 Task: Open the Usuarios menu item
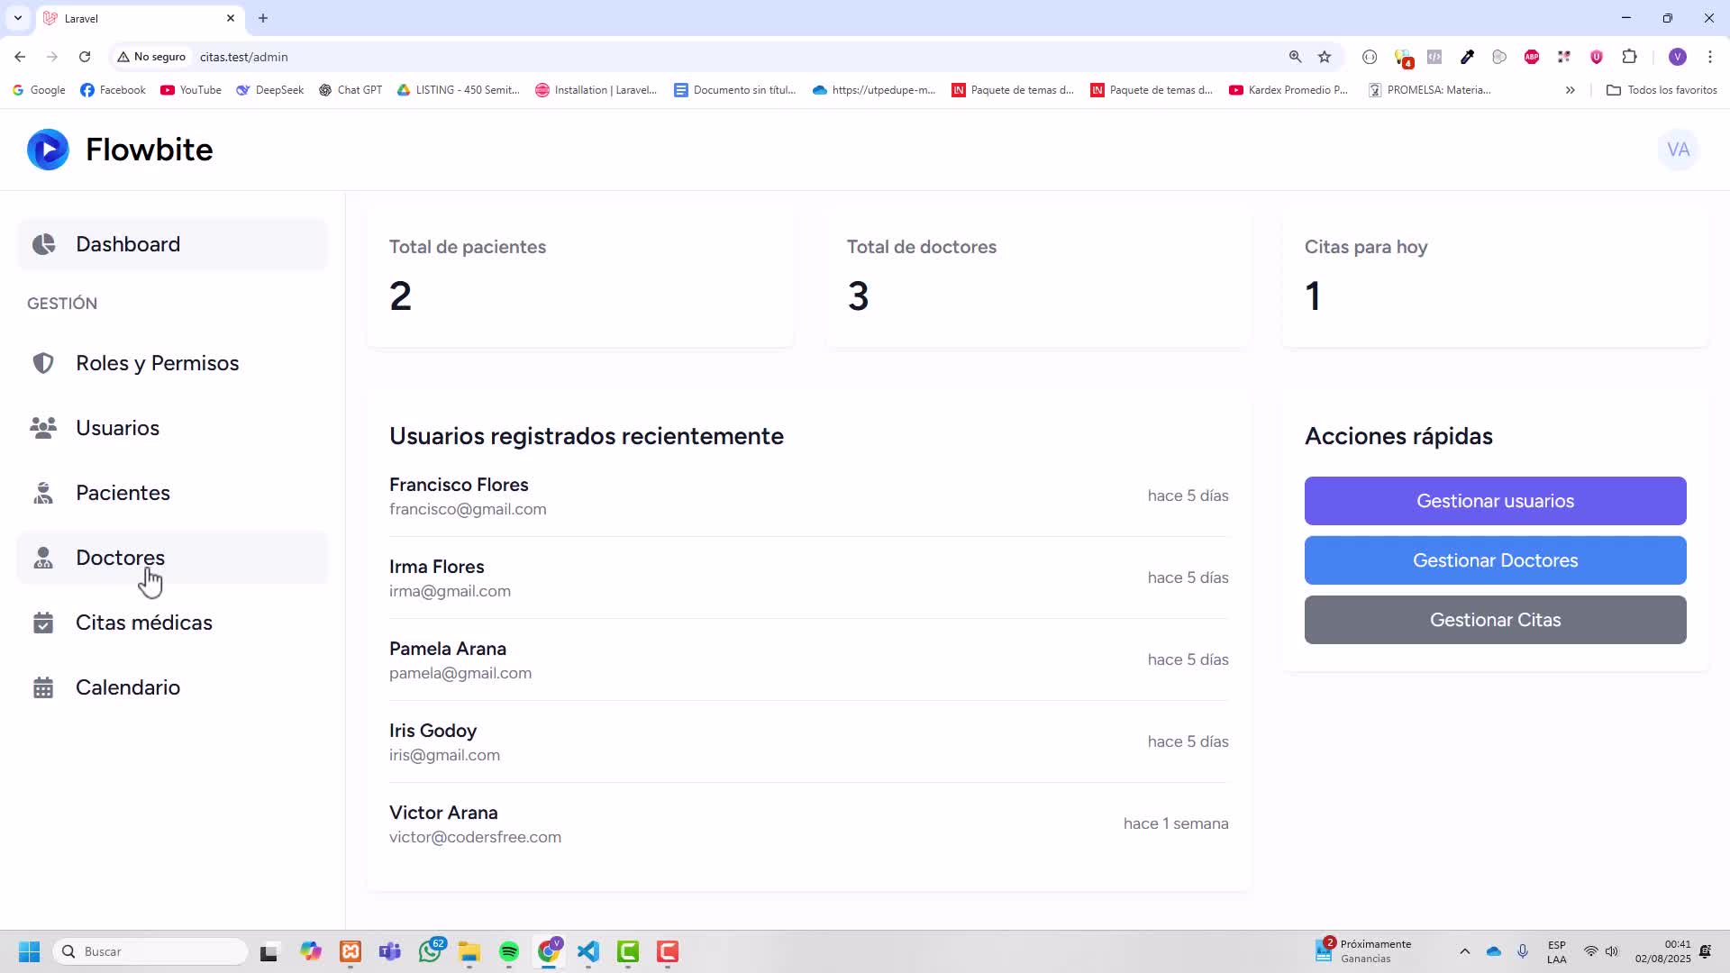click(173, 428)
